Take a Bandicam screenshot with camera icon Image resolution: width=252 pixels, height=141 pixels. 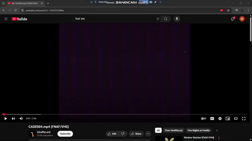point(151,2)
